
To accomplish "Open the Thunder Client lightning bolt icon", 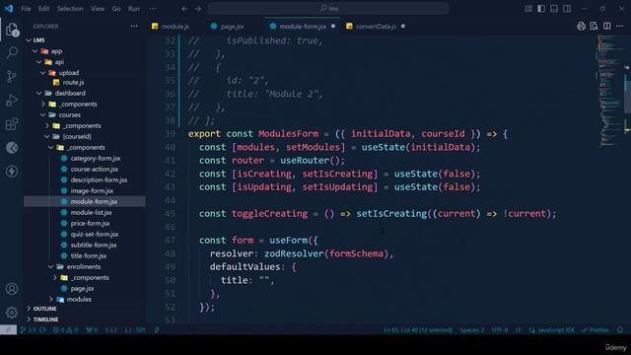I will pyautogui.click(x=12, y=172).
